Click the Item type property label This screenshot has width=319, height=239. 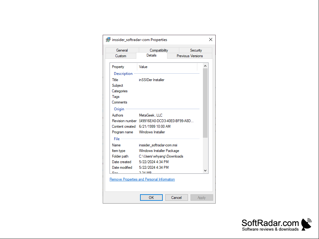[x=119, y=151]
